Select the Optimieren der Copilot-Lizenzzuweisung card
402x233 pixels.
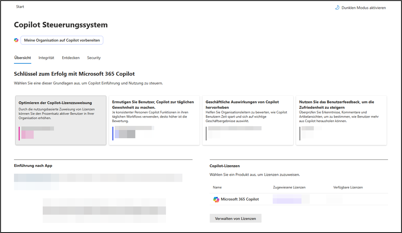click(x=61, y=121)
